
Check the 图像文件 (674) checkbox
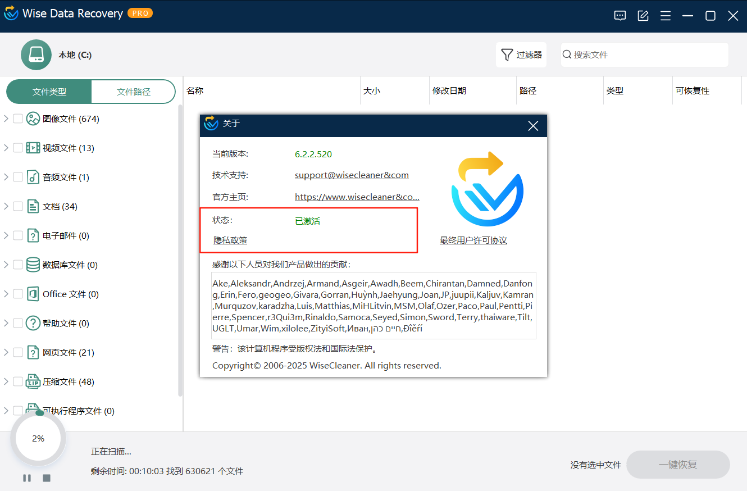pyautogui.click(x=18, y=119)
